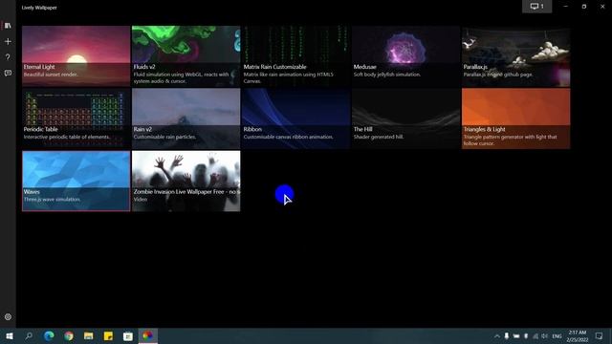Open the display monitor selector button
This screenshot has height=344, width=612.
coord(537,7)
